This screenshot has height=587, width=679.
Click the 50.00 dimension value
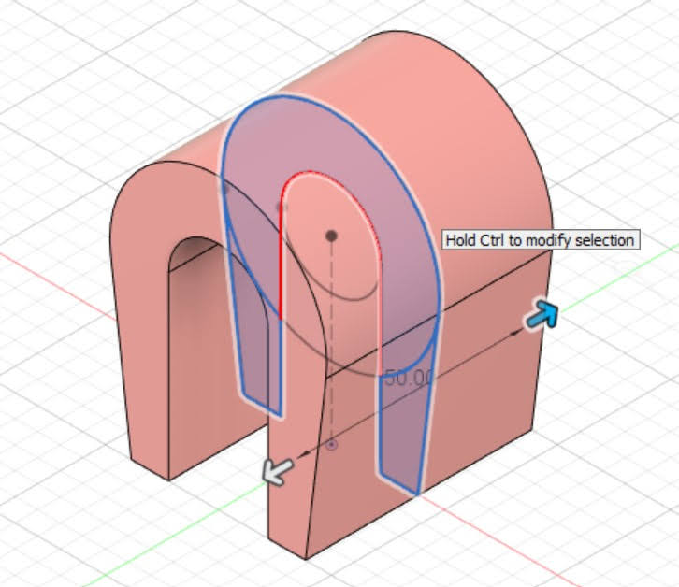[x=410, y=379]
